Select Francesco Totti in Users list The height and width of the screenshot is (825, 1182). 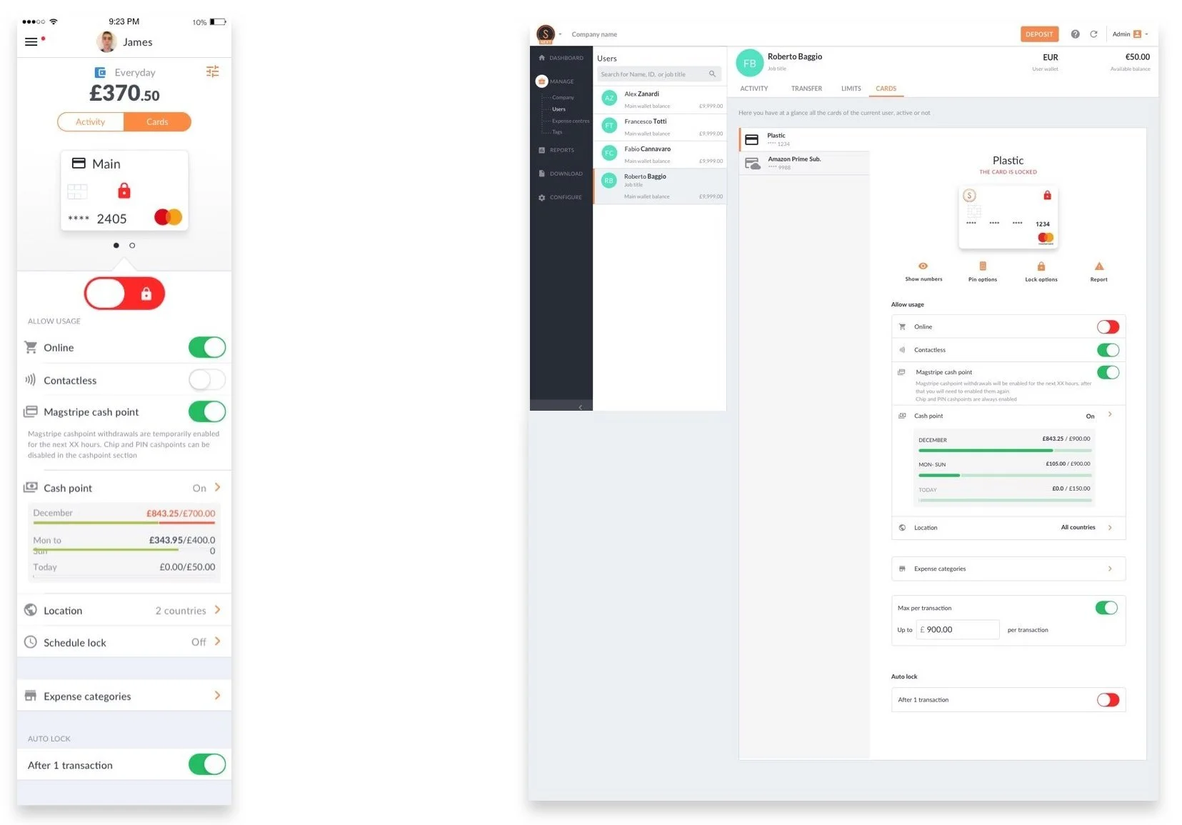(660, 127)
